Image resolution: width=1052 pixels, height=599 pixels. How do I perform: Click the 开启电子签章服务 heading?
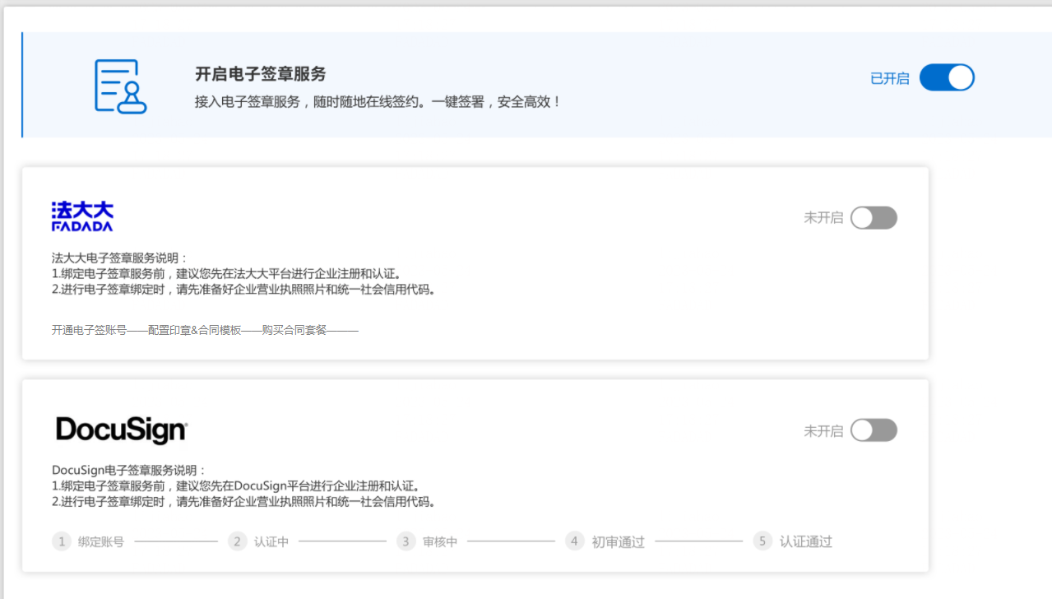point(261,74)
